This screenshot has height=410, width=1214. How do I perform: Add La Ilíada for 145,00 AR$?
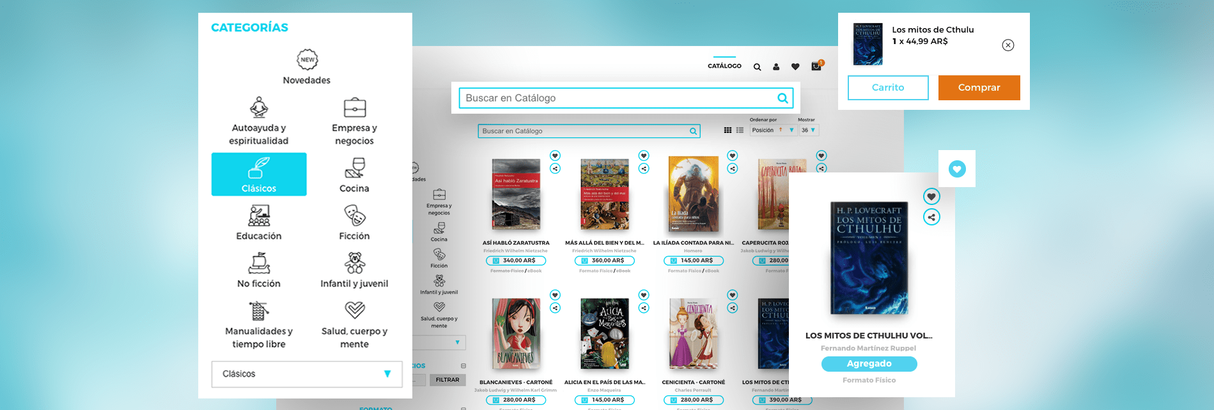click(x=694, y=261)
